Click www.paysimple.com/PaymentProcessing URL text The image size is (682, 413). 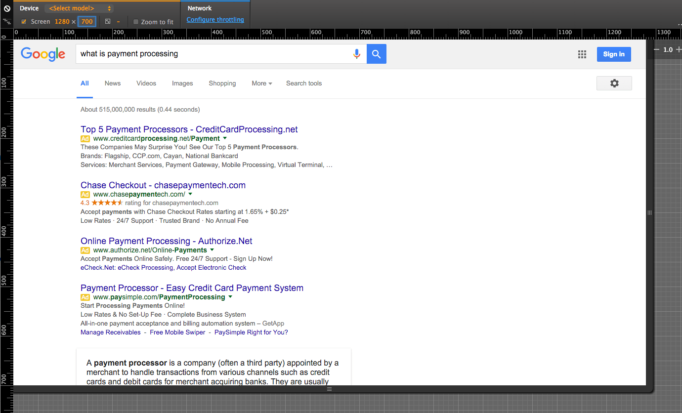[159, 297]
